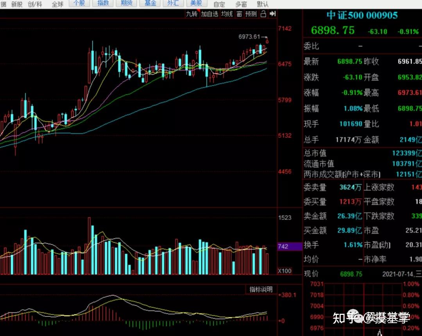Click the 市净率 label
The width and height of the screenshot is (422, 336).
click(x=375, y=259)
